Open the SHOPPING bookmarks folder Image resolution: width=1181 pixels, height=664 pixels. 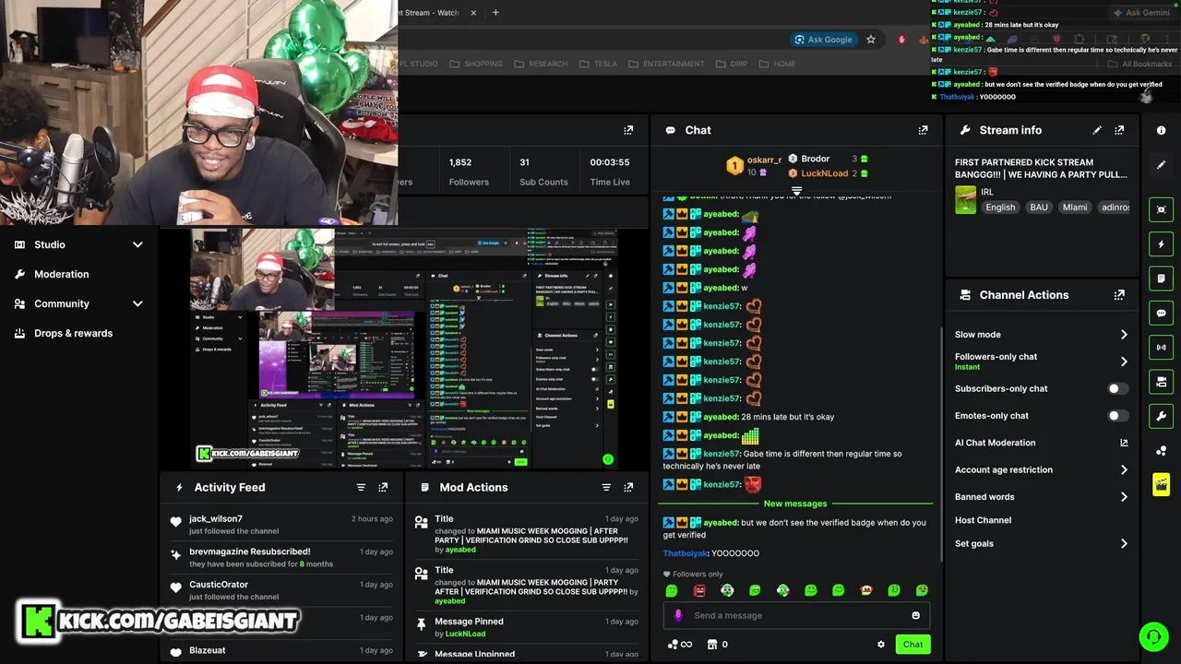(x=475, y=64)
